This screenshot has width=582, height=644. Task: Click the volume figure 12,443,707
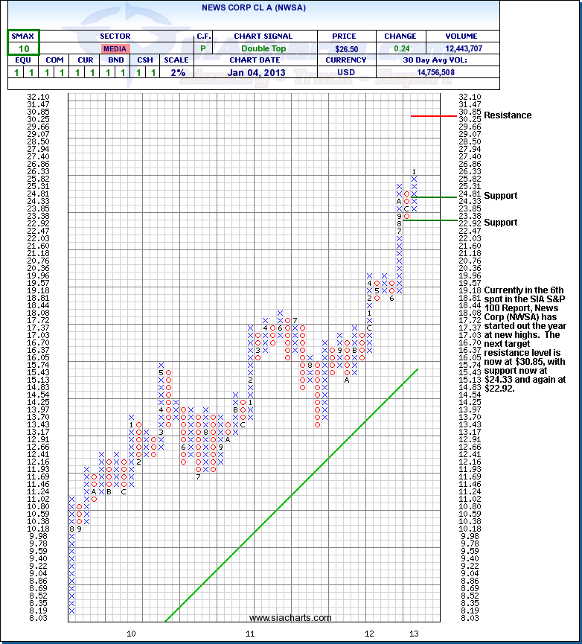click(x=465, y=48)
